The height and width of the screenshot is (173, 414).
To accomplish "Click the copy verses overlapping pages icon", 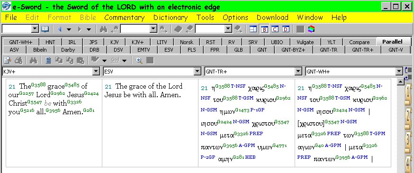I will (59, 61).
